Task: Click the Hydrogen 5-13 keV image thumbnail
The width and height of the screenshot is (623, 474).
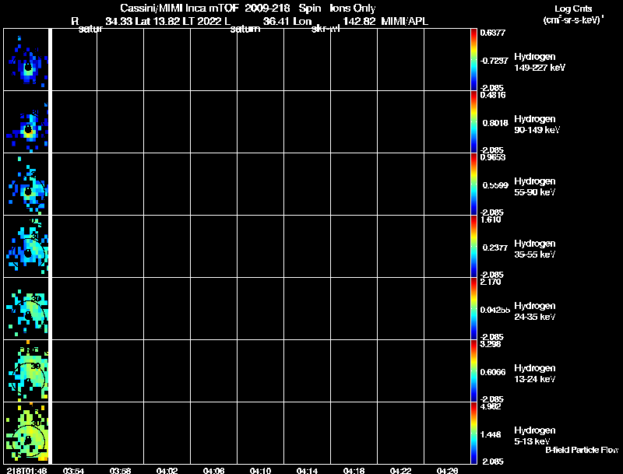Action: [26, 433]
